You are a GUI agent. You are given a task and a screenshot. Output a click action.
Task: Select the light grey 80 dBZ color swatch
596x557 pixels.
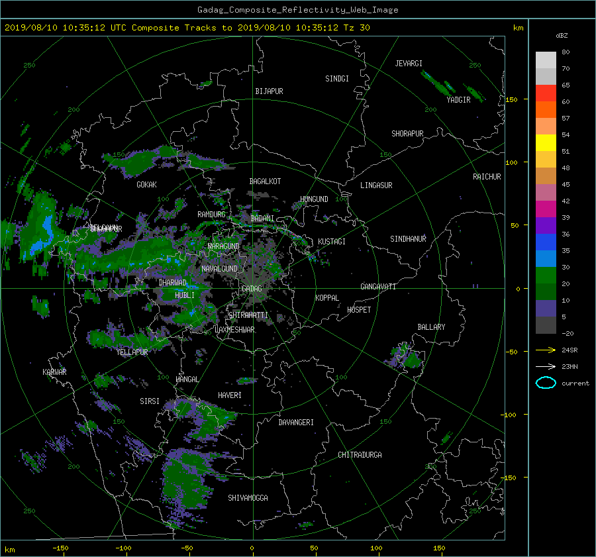546,60
